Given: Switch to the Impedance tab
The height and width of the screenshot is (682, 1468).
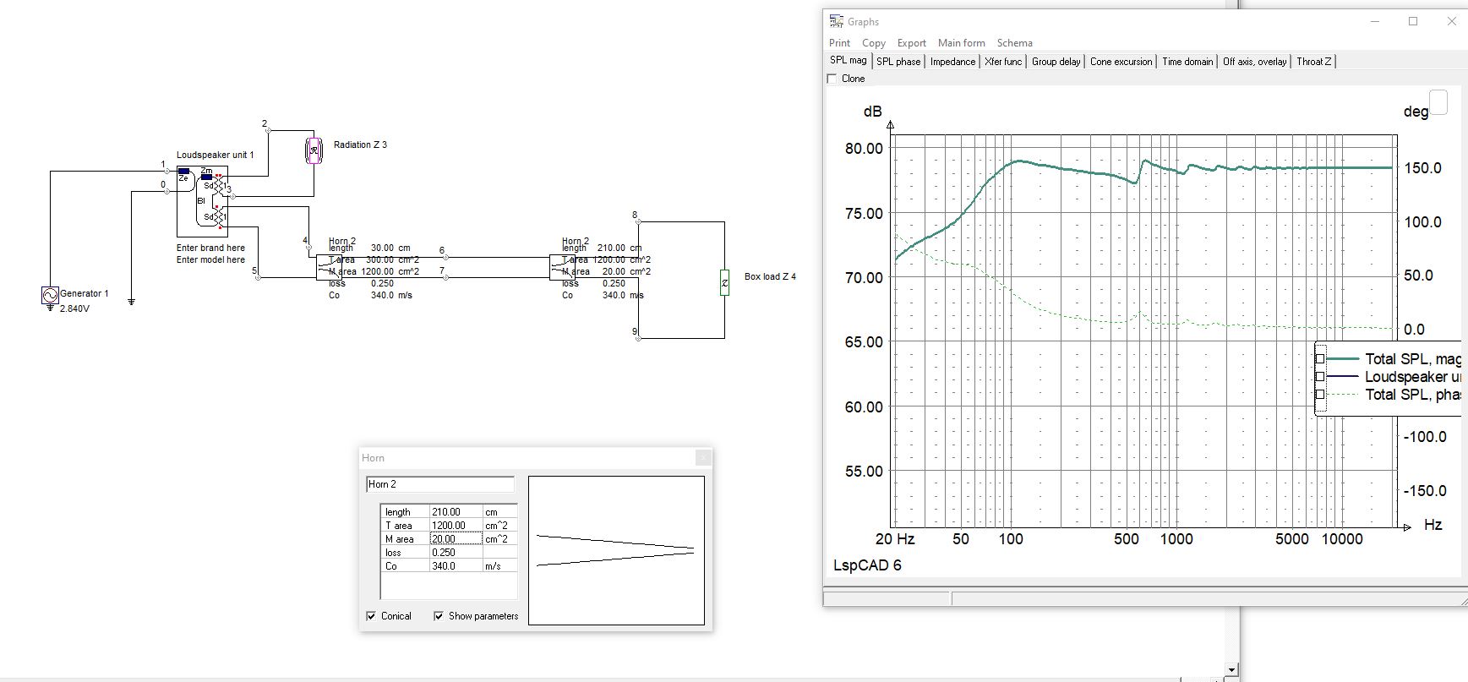Looking at the screenshot, I should click(x=952, y=62).
